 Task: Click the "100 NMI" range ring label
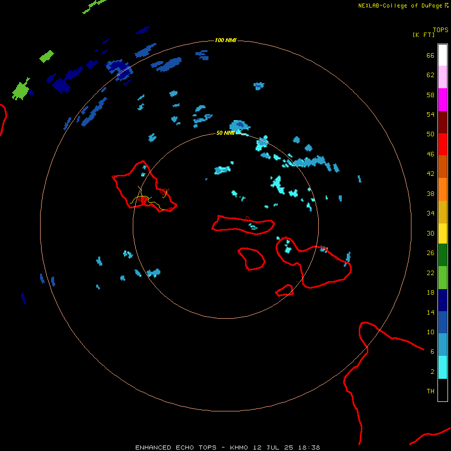(x=225, y=40)
